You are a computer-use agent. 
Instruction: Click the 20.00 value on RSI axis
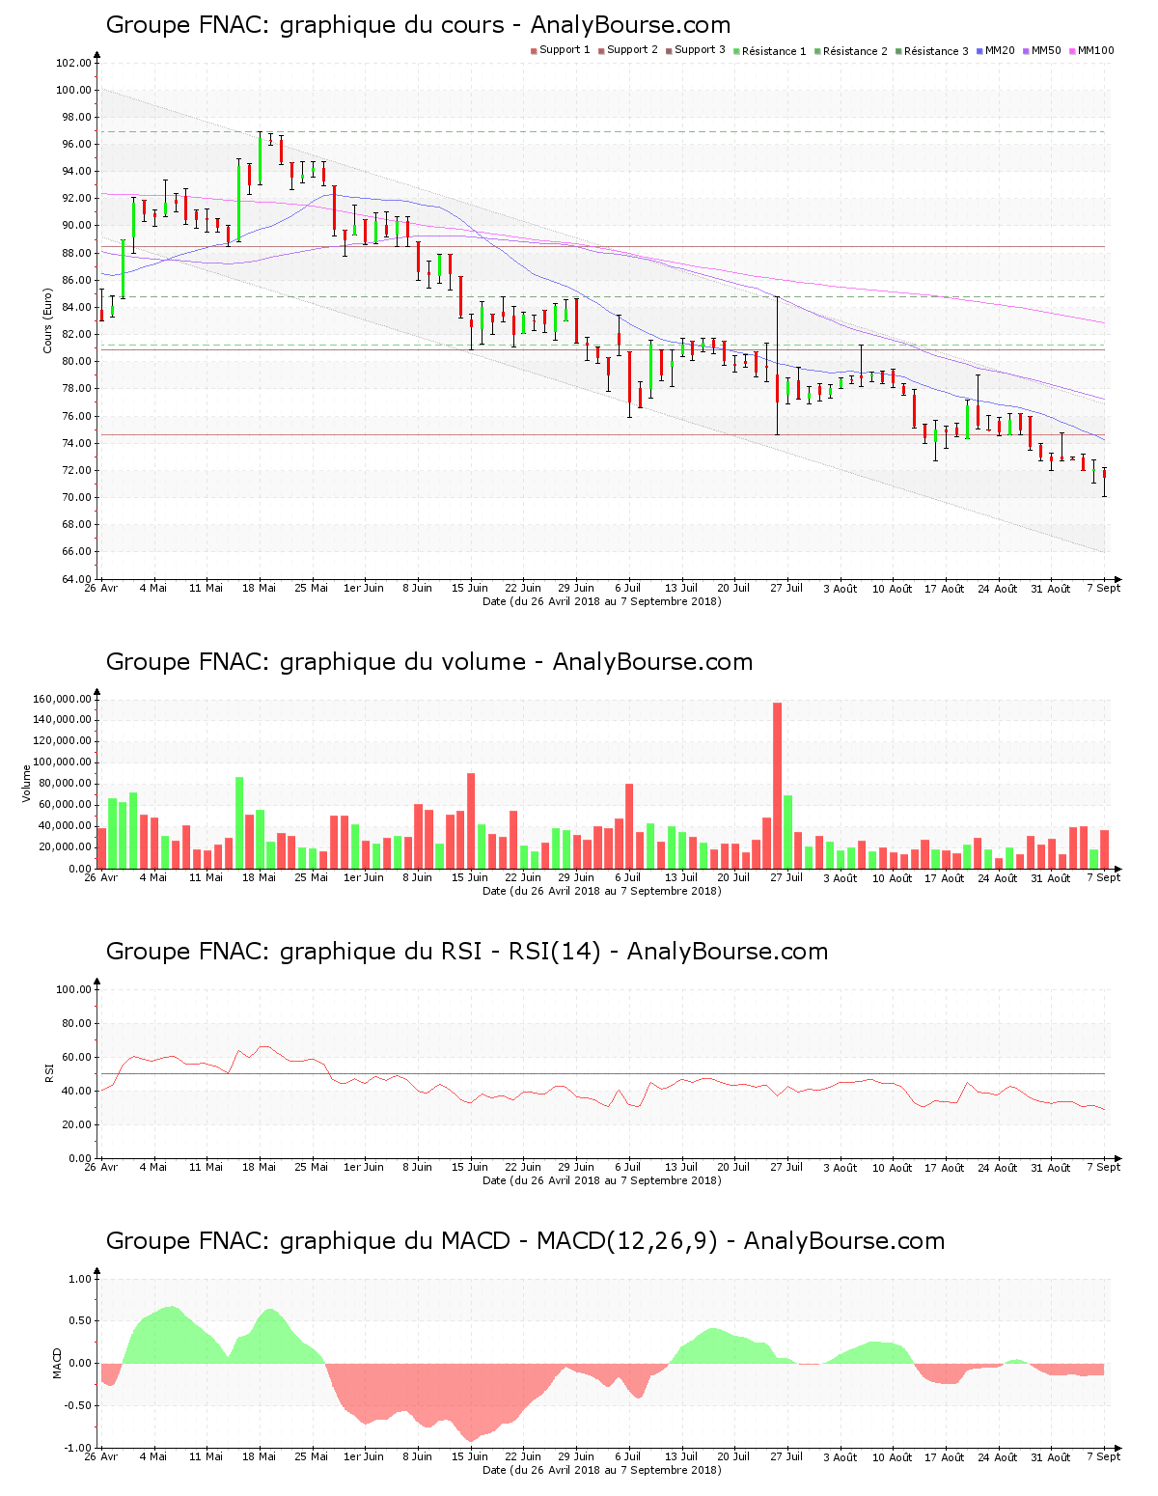coord(74,1124)
